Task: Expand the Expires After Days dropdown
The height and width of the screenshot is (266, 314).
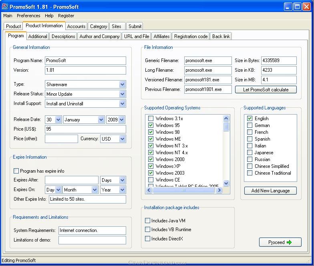Action: pos(123,180)
